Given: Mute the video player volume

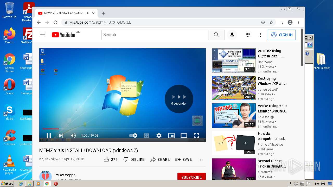Looking at the screenshot, I should tap(73, 135).
